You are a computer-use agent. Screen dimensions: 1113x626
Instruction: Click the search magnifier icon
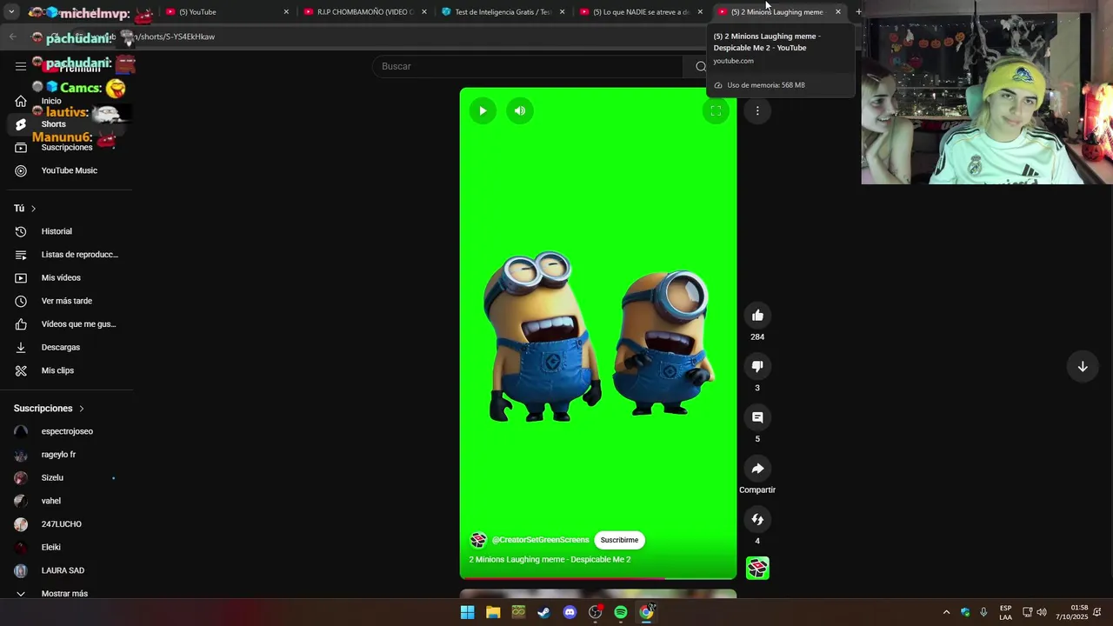click(x=701, y=66)
